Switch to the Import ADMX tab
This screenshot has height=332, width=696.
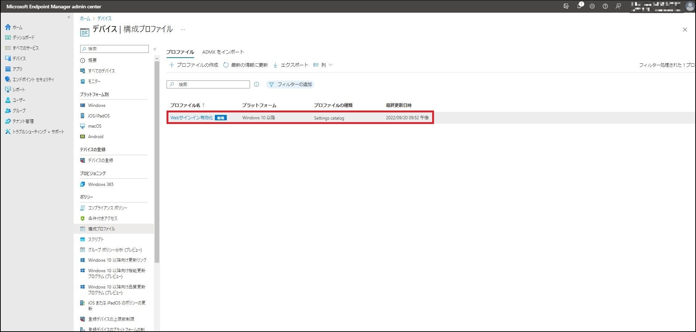223,52
